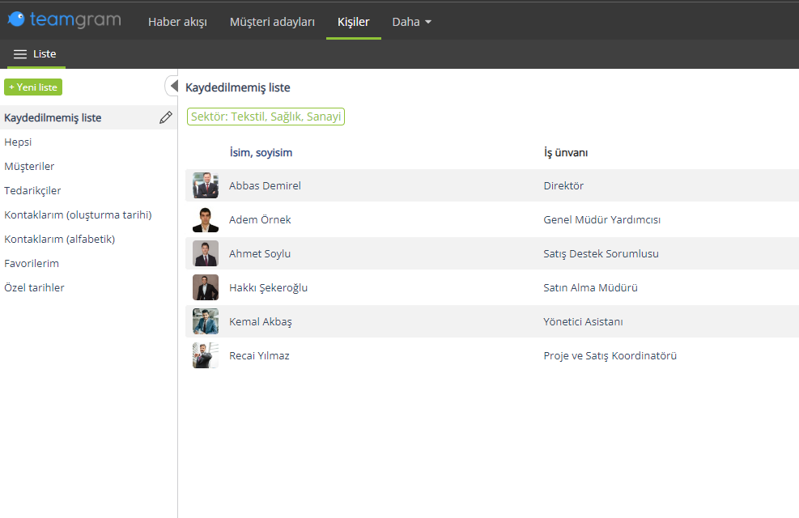Open Hakkı Şekeroğlu's profile picture

(x=206, y=287)
